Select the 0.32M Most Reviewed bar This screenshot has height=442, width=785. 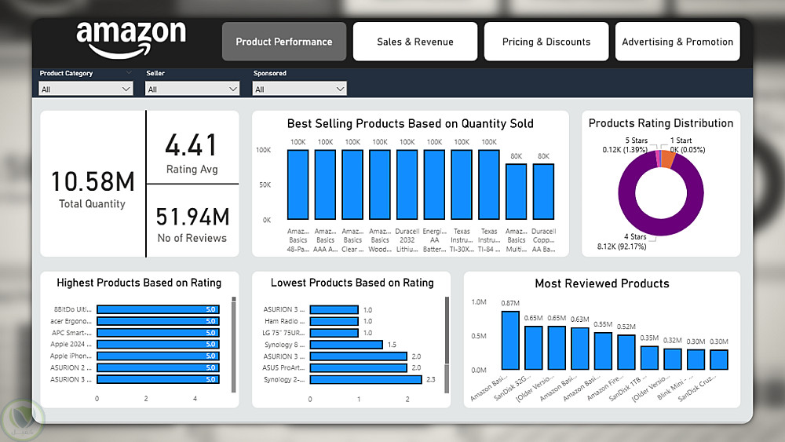(x=673, y=359)
